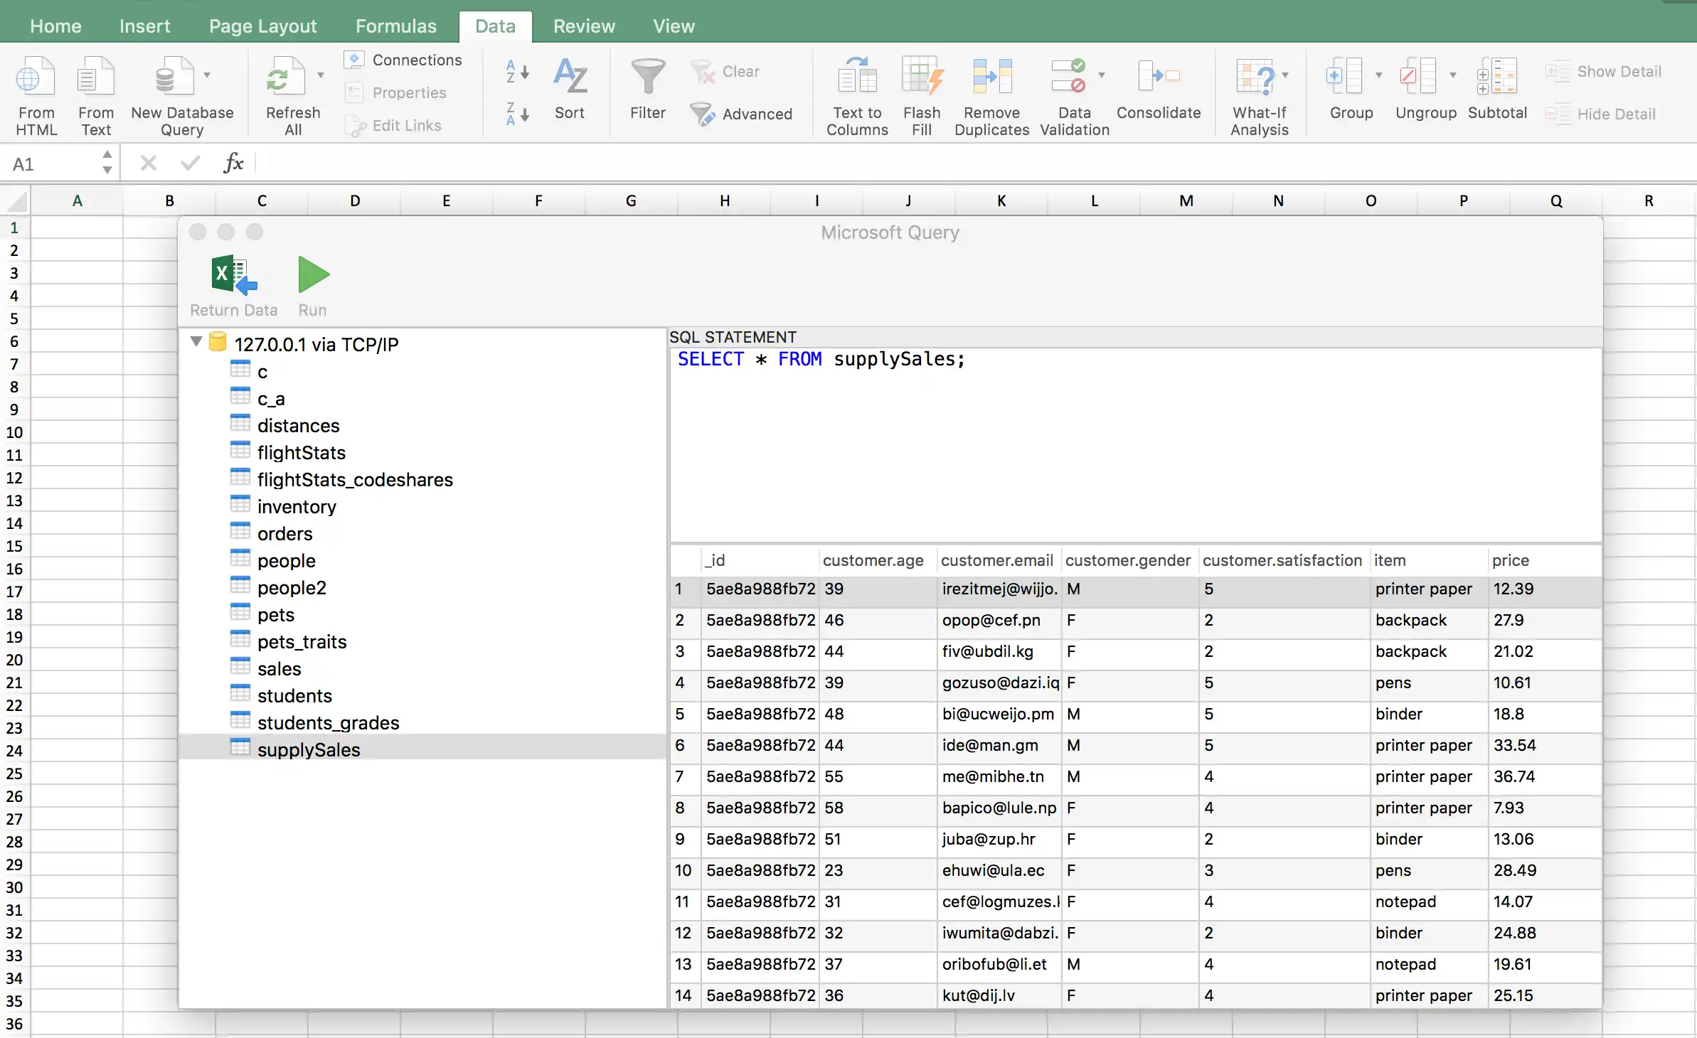This screenshot has width=1697, height=1038.
Task: Open the Formulas ribbon tab
Action: point(396,26)
